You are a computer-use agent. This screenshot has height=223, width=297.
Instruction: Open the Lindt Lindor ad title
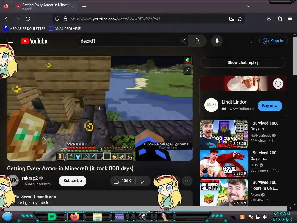coord(234,102)
